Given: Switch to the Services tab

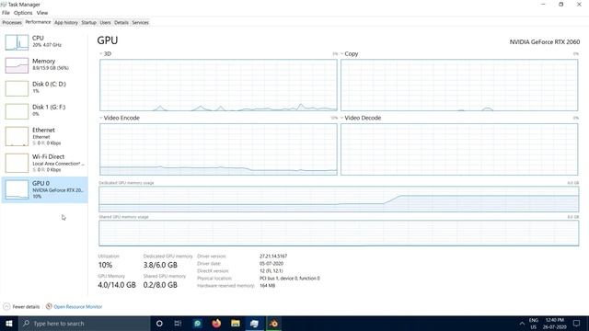Looking at the screenshot, I should [x=141, y=22].
